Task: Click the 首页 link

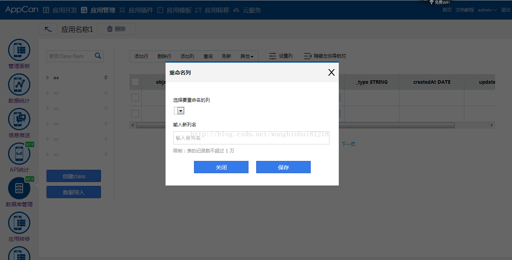Action: [x=447, y=10]
